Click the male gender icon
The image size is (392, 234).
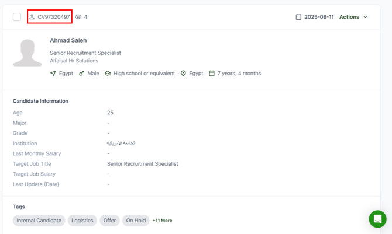click(x=82, y=74)
